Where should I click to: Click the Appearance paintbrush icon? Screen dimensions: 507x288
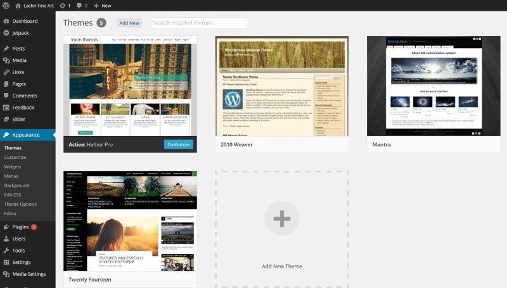6,135
